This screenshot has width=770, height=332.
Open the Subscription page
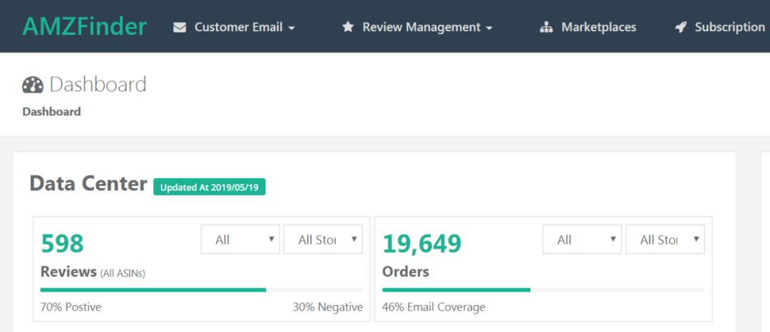click(x=729, y=27)
